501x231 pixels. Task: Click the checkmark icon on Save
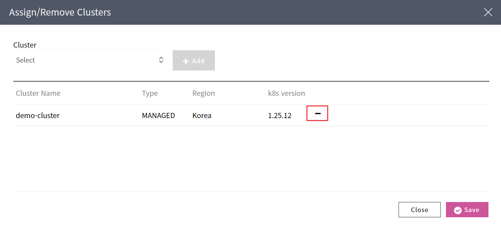coord(458,210)
